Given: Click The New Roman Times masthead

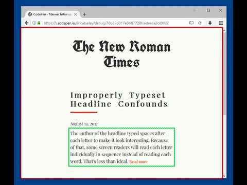Looking at the screenshot, I should click(121, 54).
